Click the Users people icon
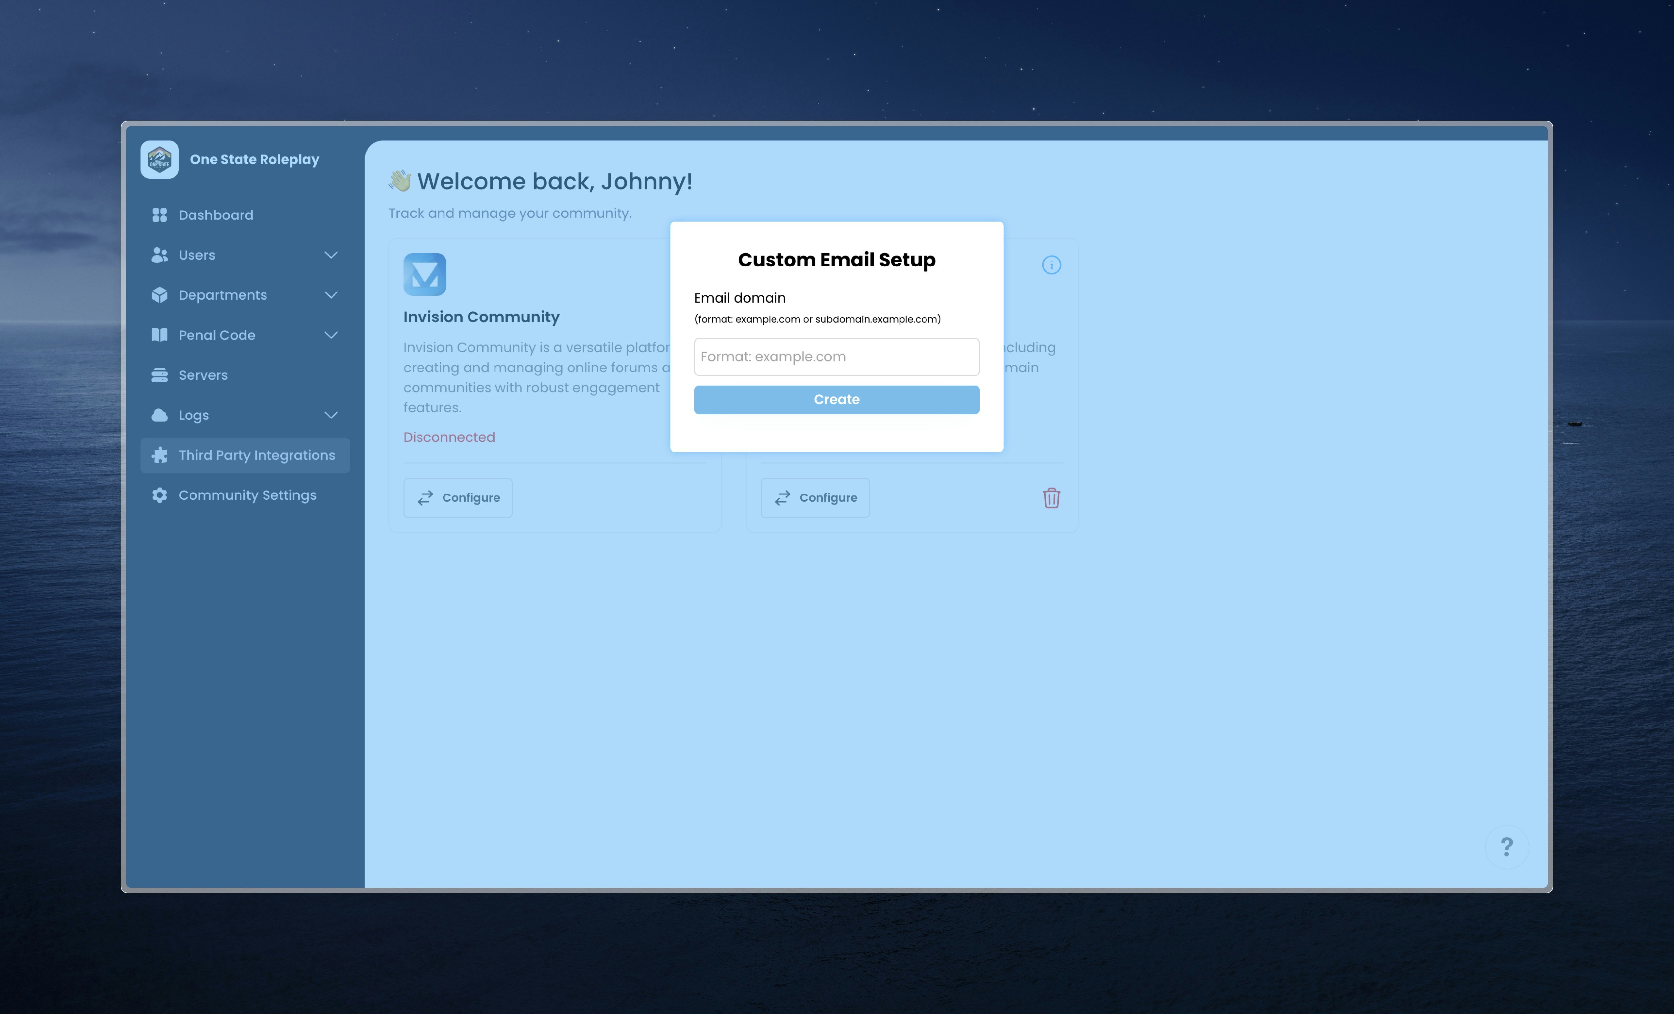Screen dimensions: 1674x1014 pos(160,255)
